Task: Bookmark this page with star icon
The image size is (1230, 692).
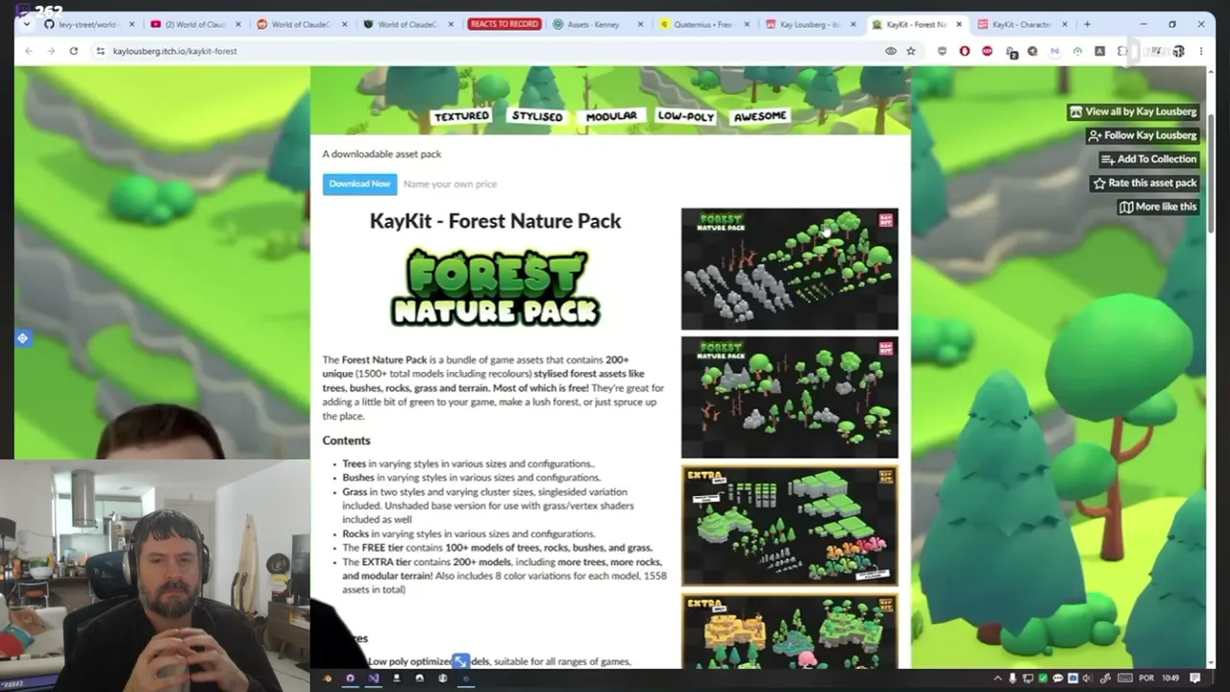Action: point(911,51)
